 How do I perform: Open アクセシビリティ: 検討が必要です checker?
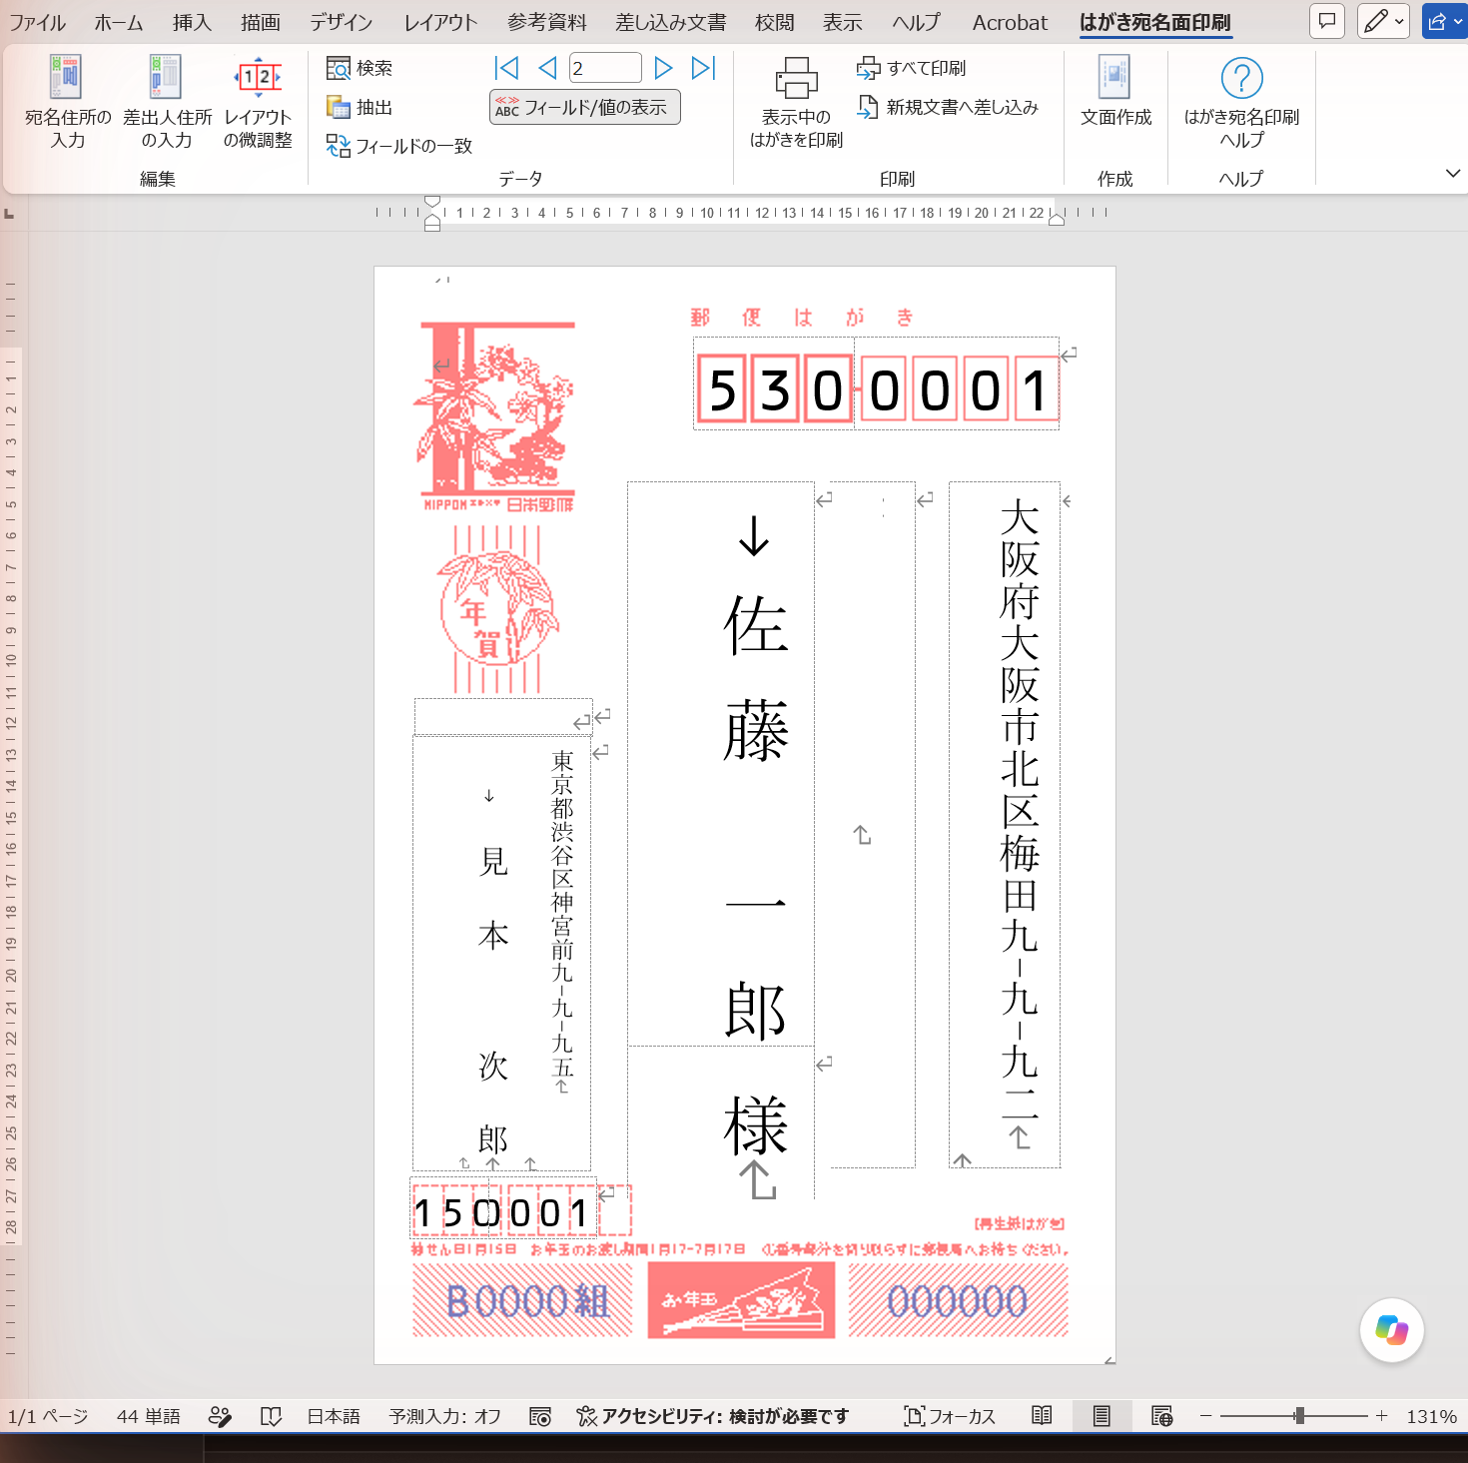713,1416
